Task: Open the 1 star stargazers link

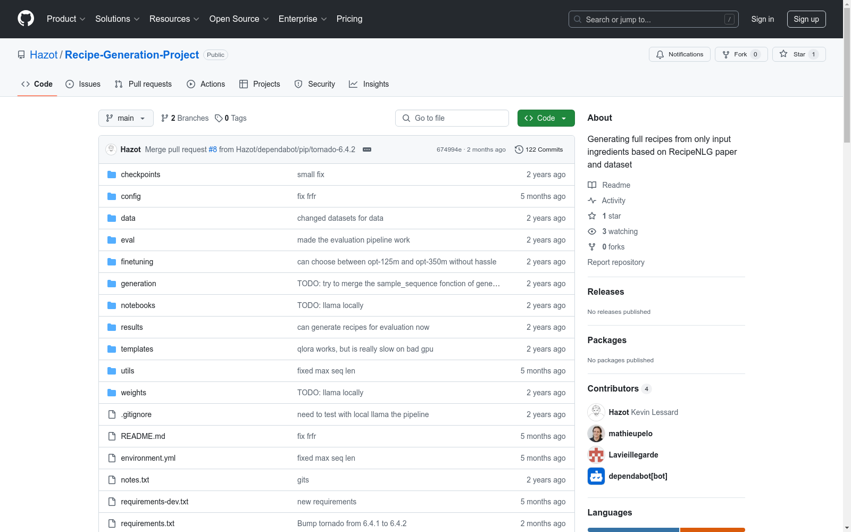Action: click(605, 216)
